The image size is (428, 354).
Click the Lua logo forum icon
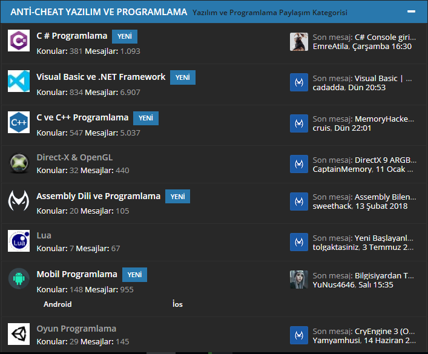coord(19,241)
